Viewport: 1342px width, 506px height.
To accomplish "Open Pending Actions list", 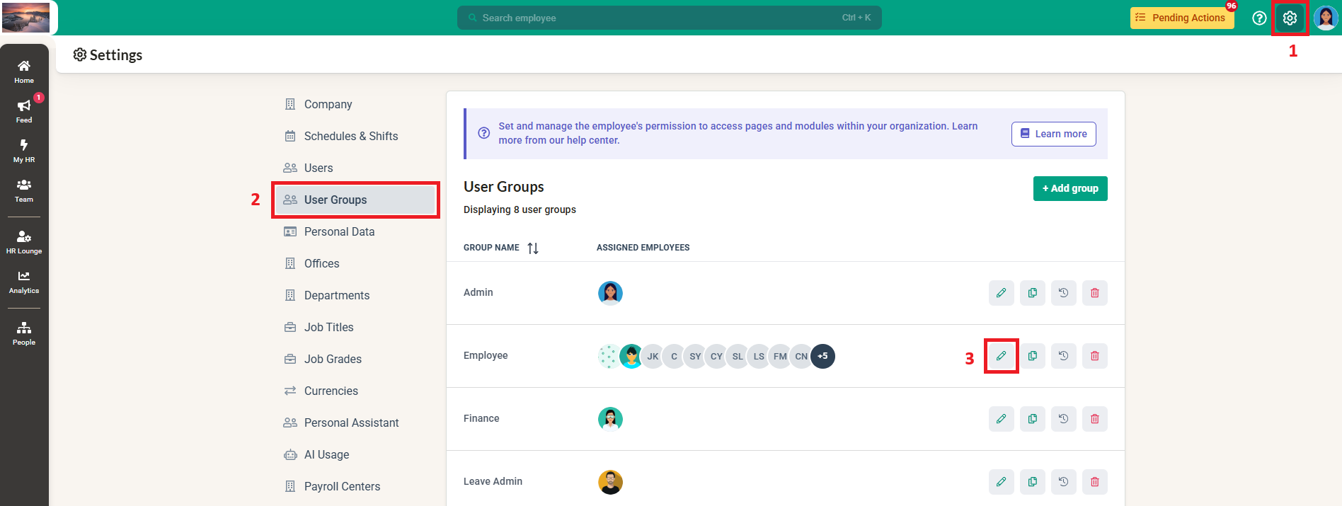I will click(x=1181, y=18).
